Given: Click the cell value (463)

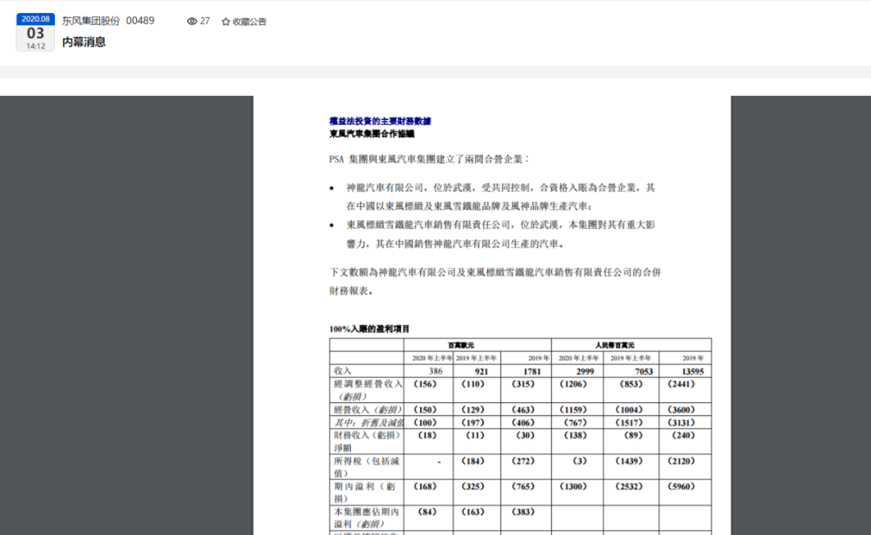Looking at the screenshot, I should 523,409.
